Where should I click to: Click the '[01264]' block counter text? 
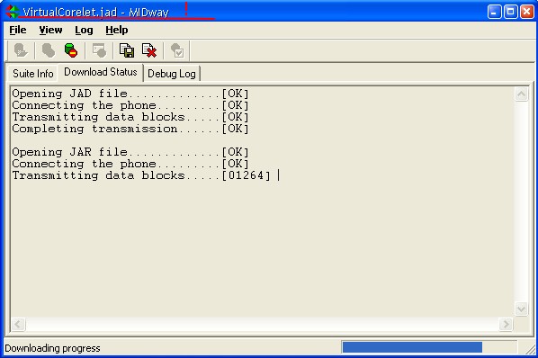coord(246,175)
